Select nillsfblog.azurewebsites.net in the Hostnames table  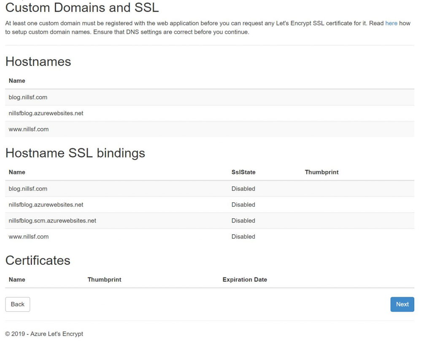46,113
